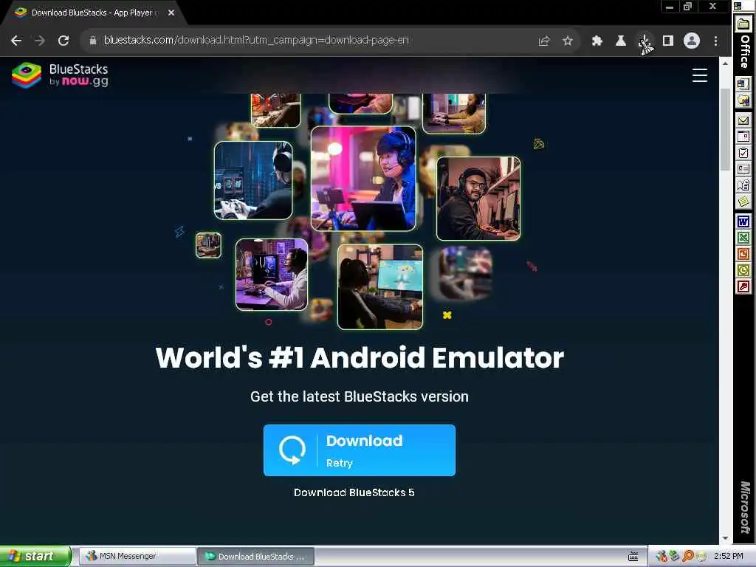This screenshot has width=756, height=567.
Task: Toggle the browser side panel
Action: (x=667, y=41)
